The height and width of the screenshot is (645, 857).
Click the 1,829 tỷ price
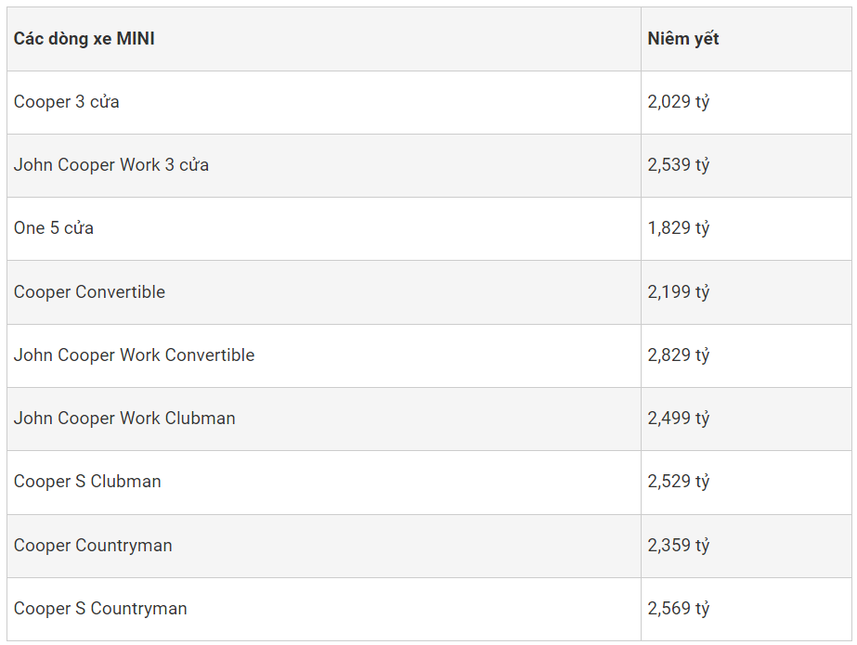pyautogui.click(x=679, y=228)
